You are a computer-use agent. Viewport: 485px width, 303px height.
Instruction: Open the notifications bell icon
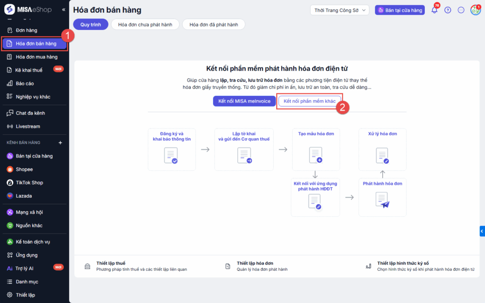click(434, 10)
